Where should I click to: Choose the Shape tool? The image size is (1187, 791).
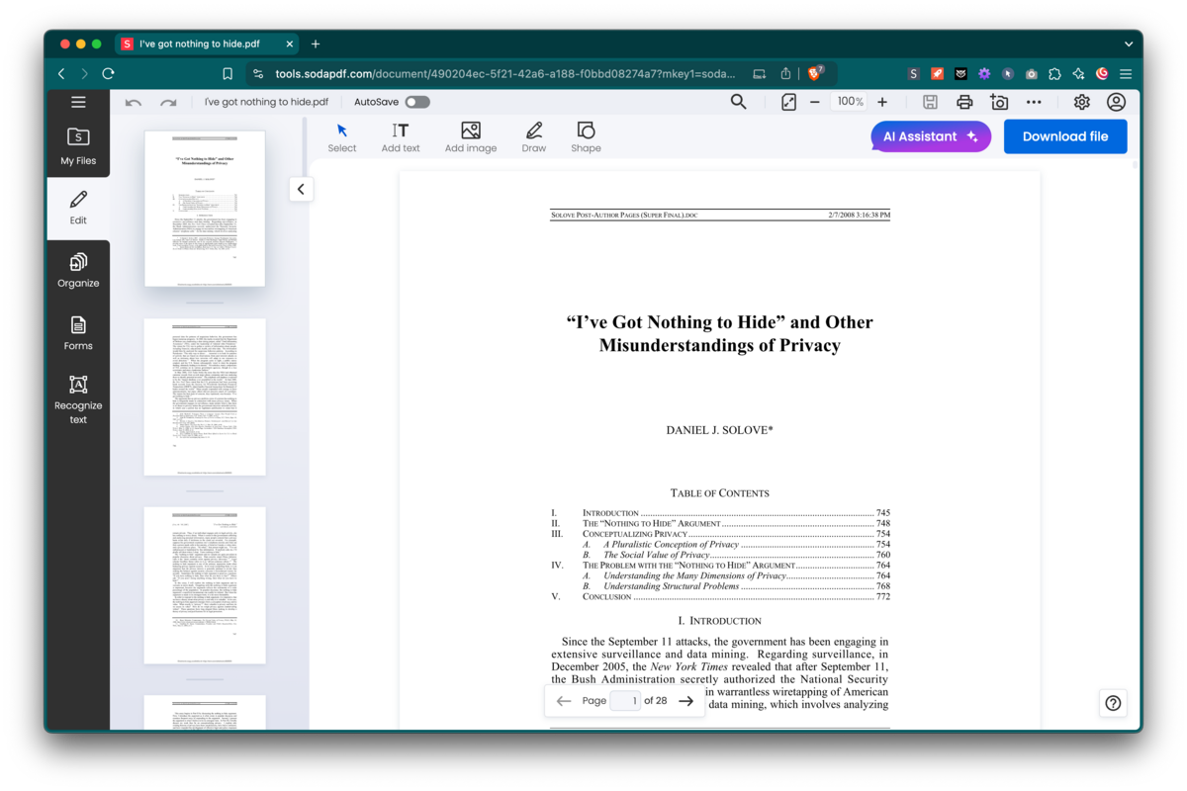coord(586,137)
